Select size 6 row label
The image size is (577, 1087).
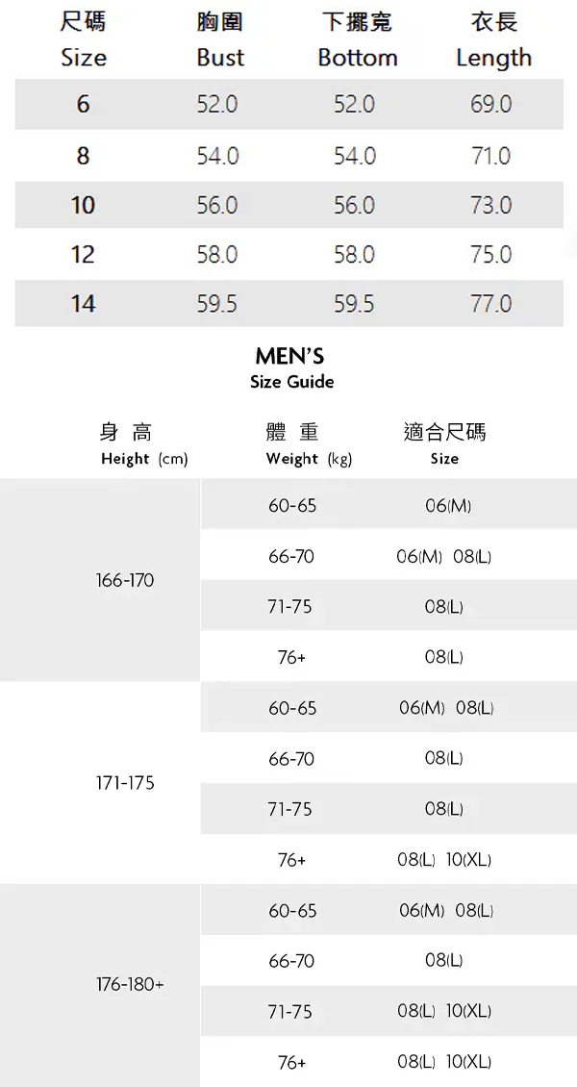(x=83, y=104)
